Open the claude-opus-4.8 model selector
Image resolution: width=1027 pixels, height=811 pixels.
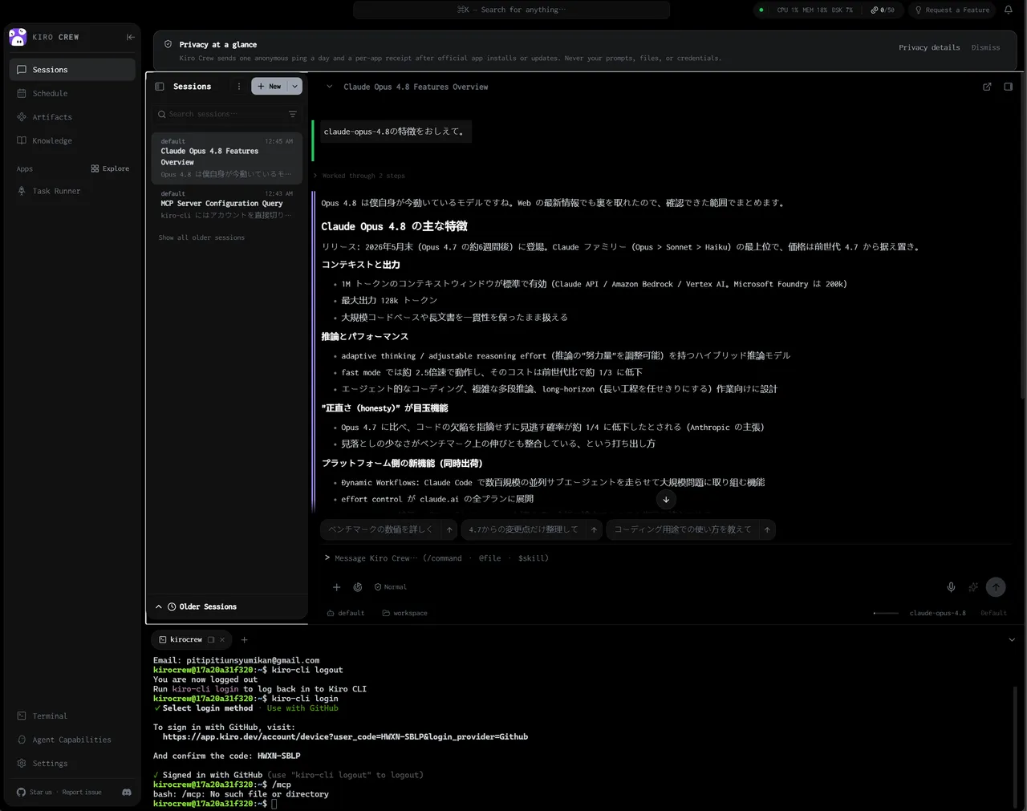(937, 613)
